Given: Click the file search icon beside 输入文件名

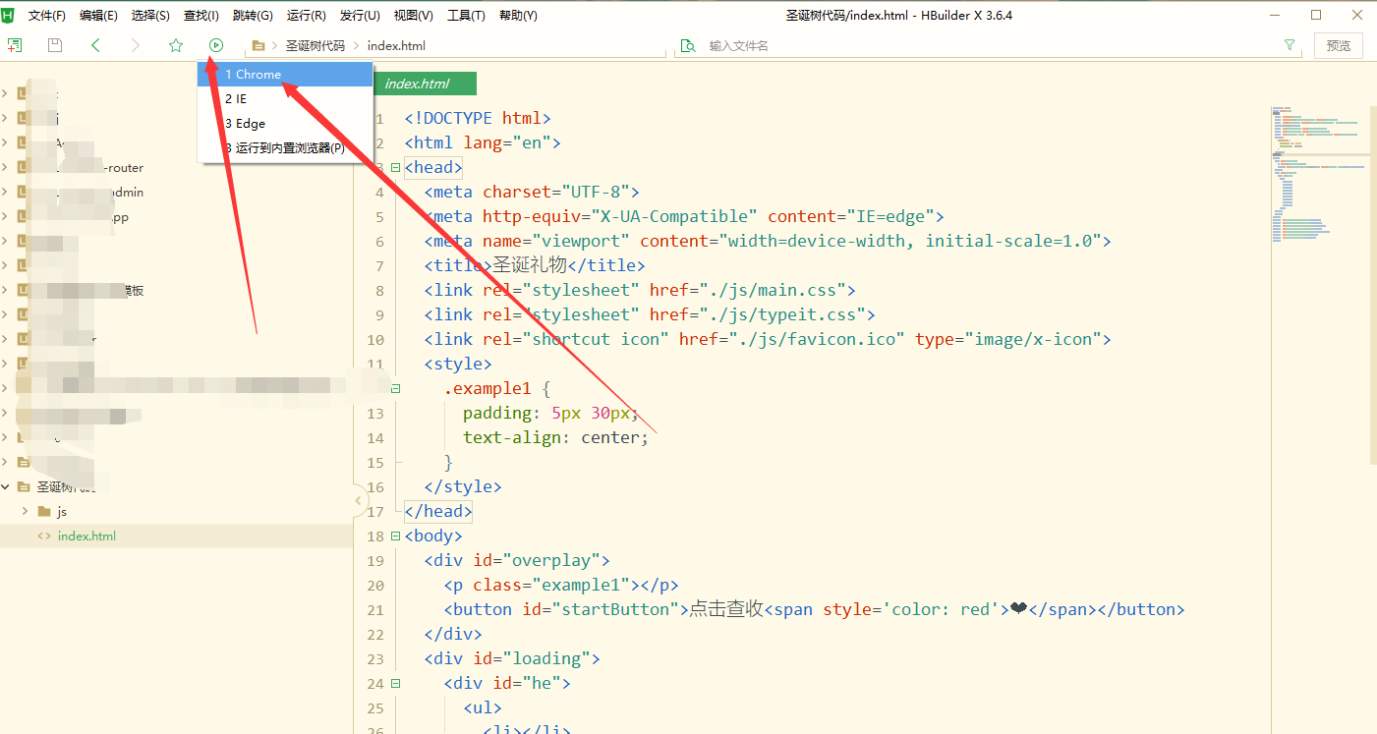Looking at the screenshot, I should 688,45.
